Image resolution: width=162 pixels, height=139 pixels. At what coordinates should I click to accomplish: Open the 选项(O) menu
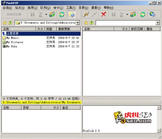(32, 8)
